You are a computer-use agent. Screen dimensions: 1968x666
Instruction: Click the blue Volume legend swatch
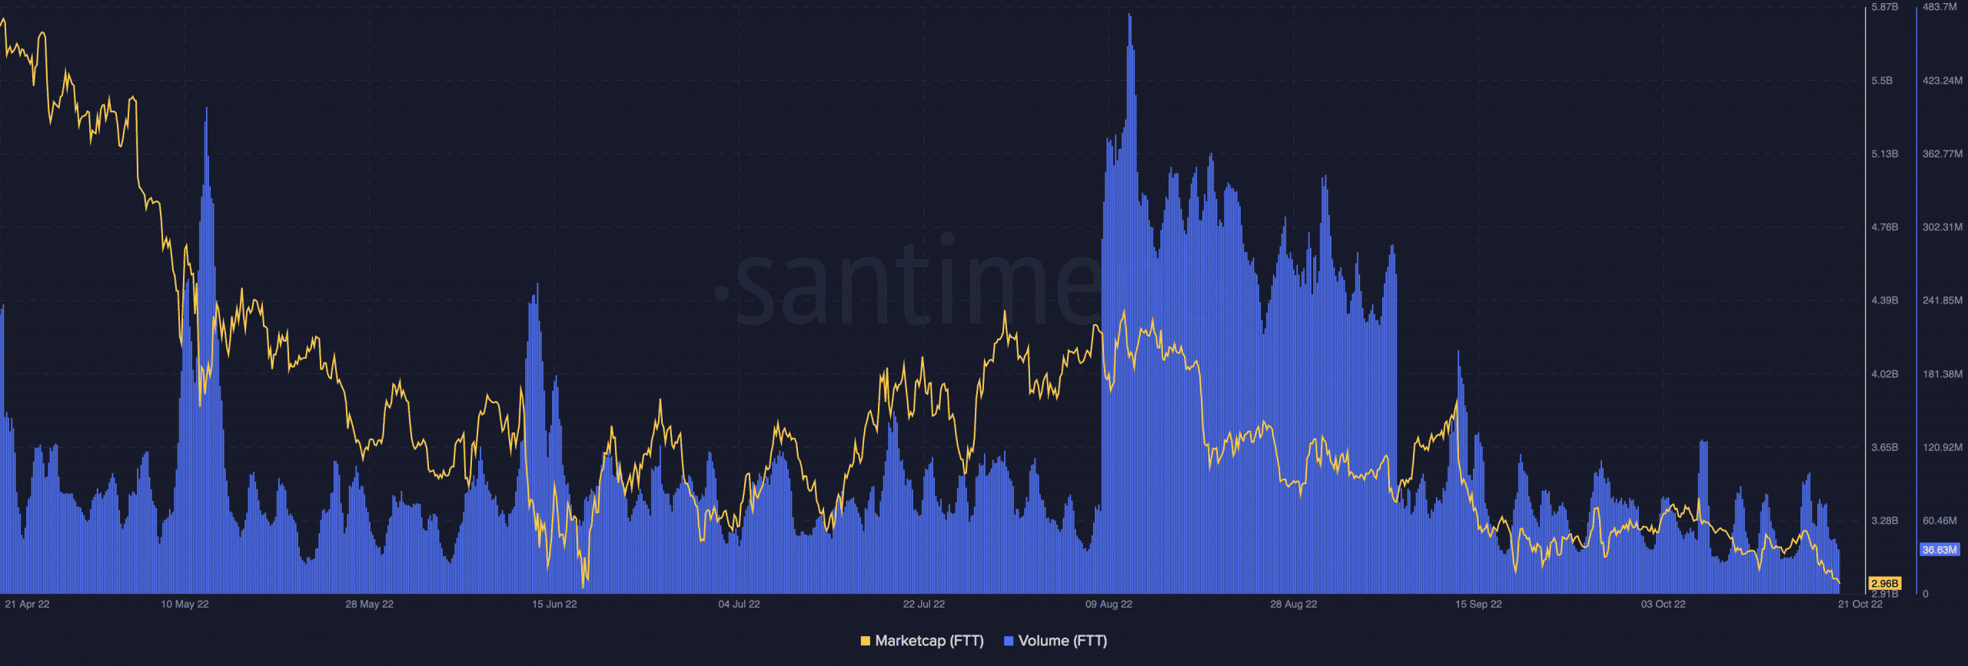[1009, 641]
